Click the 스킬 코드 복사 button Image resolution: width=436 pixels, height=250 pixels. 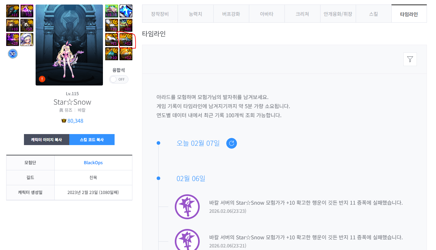pos(92,140)
